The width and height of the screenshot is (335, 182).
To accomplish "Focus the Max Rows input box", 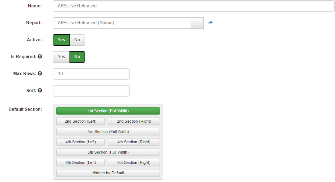I will click(91, 74).
